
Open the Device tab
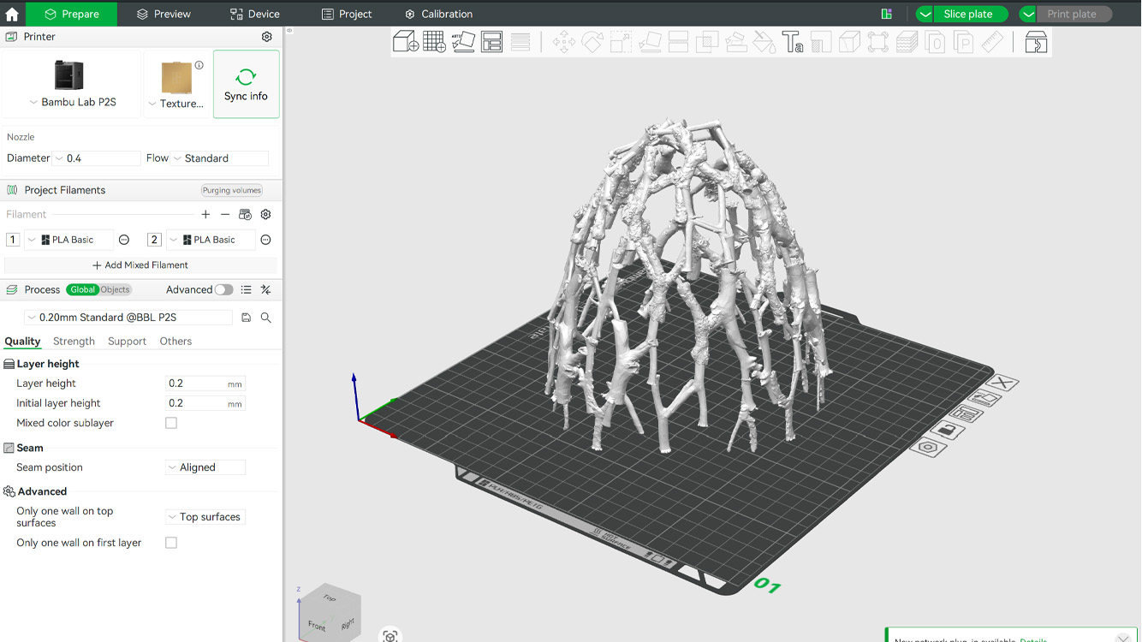[x=255, y=14]
